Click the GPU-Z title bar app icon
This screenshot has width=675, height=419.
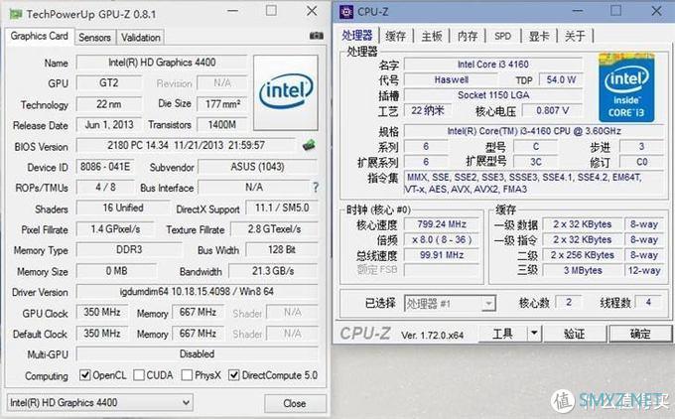click(x=16, y=14)
